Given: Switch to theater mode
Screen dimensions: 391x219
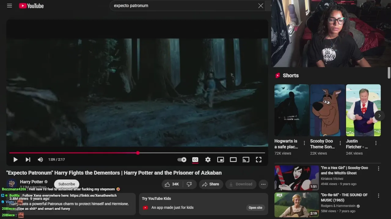Looking at the screenshot, I should click(x=233, y=159).
